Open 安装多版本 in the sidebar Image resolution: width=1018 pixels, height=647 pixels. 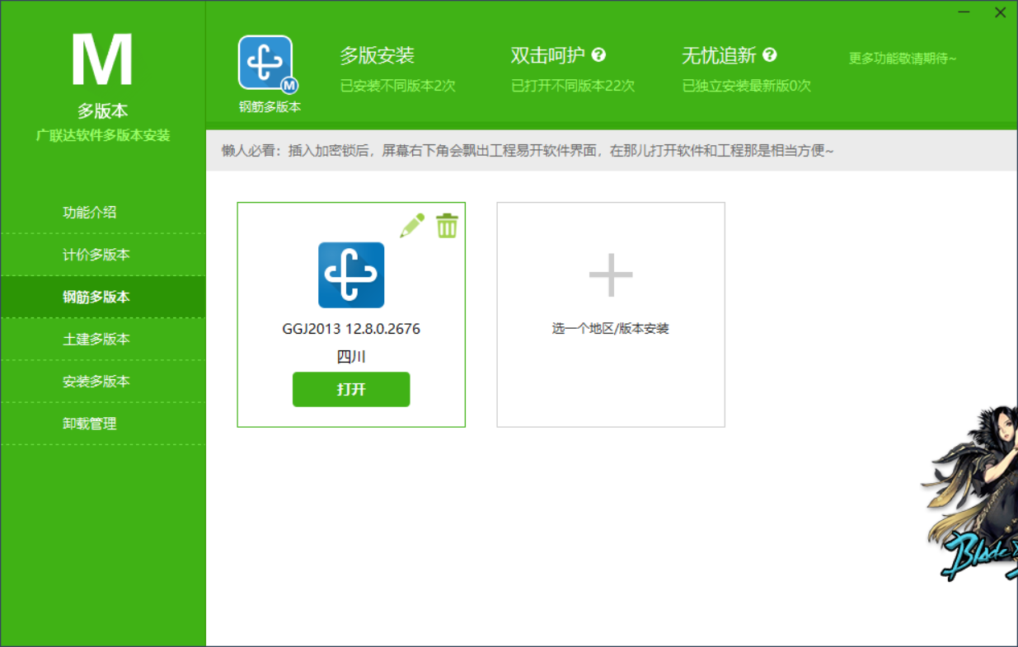[103, 382]
